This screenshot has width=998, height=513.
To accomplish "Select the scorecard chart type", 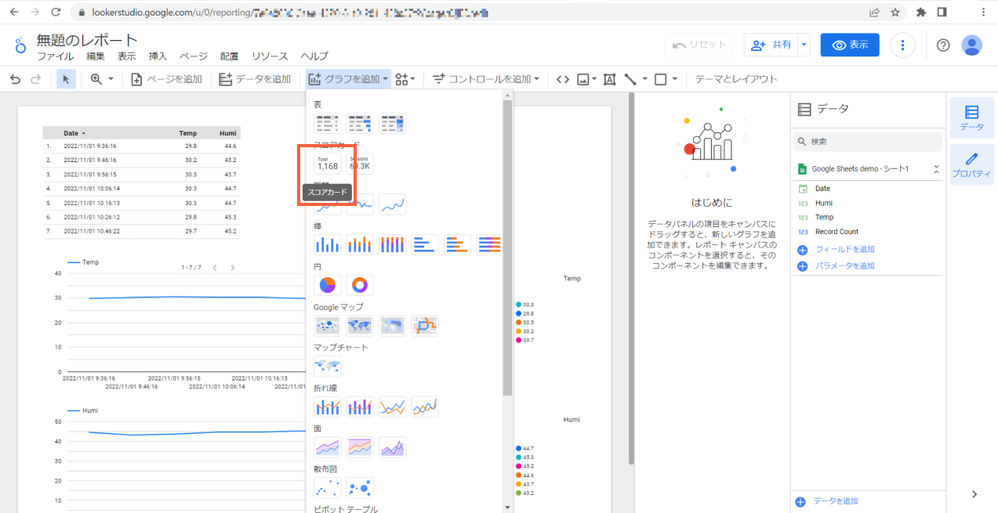I will (327, 164).
